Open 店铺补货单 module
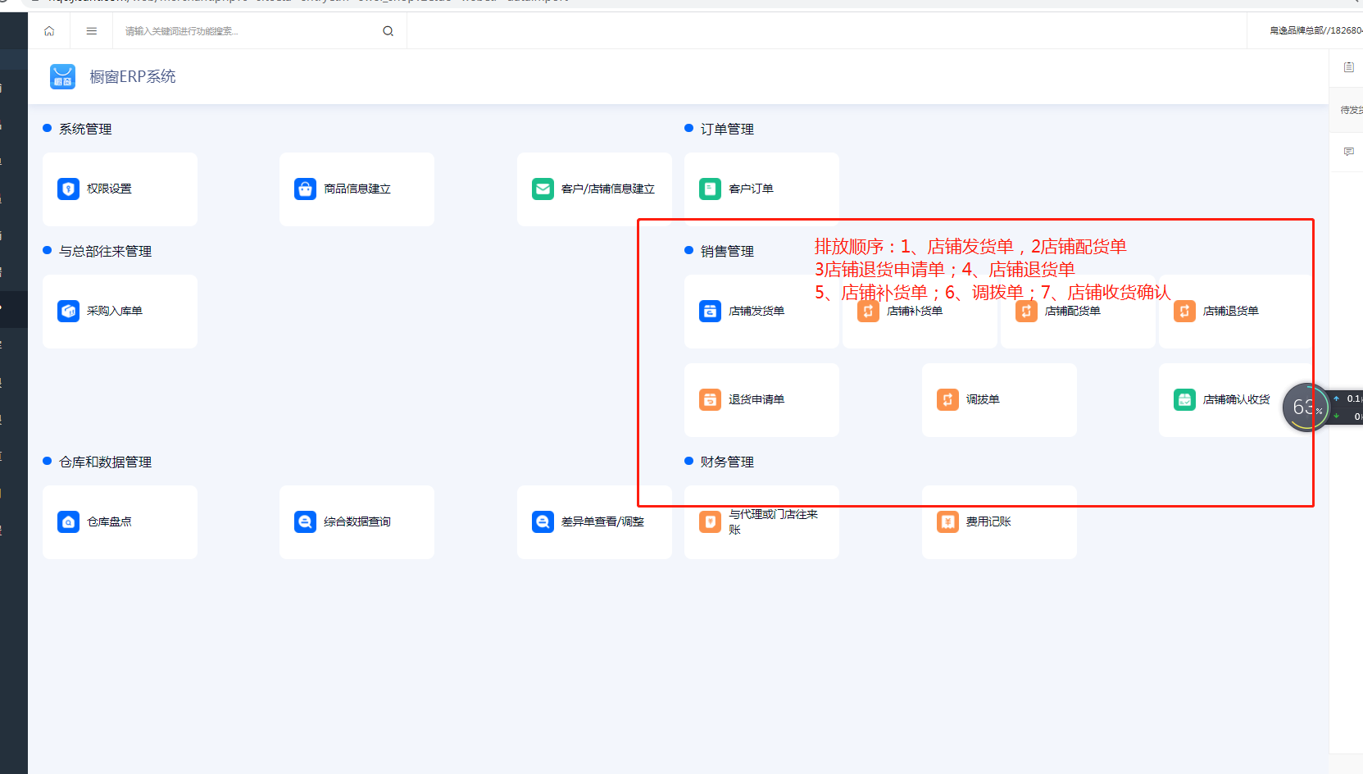Image resolution: width=1363 pixels, height=774 pixels. click(920, 312)
